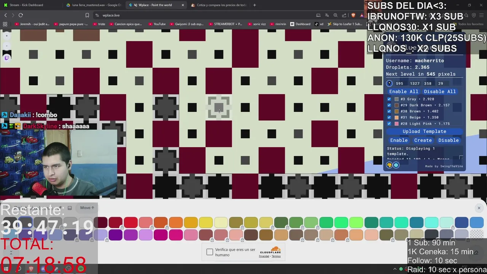487x274 pixels.
Task: Open the browser apps grid icon
Action: pos(5,24)
